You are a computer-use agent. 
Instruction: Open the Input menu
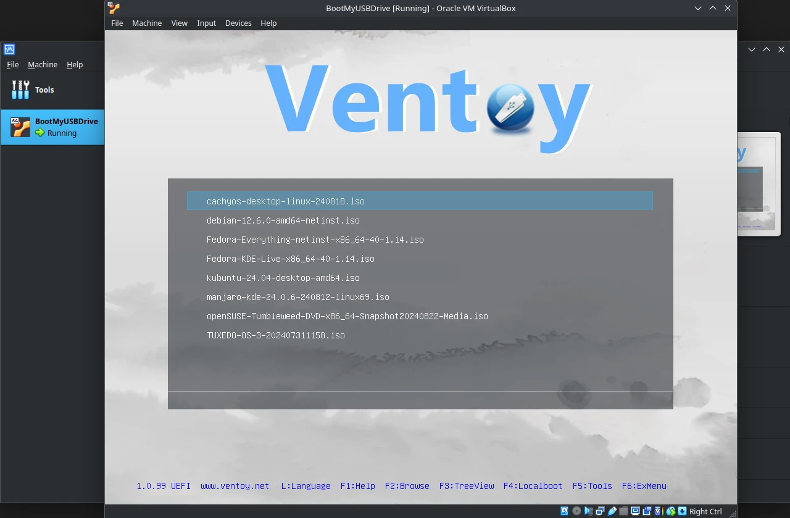click(206, 23)
